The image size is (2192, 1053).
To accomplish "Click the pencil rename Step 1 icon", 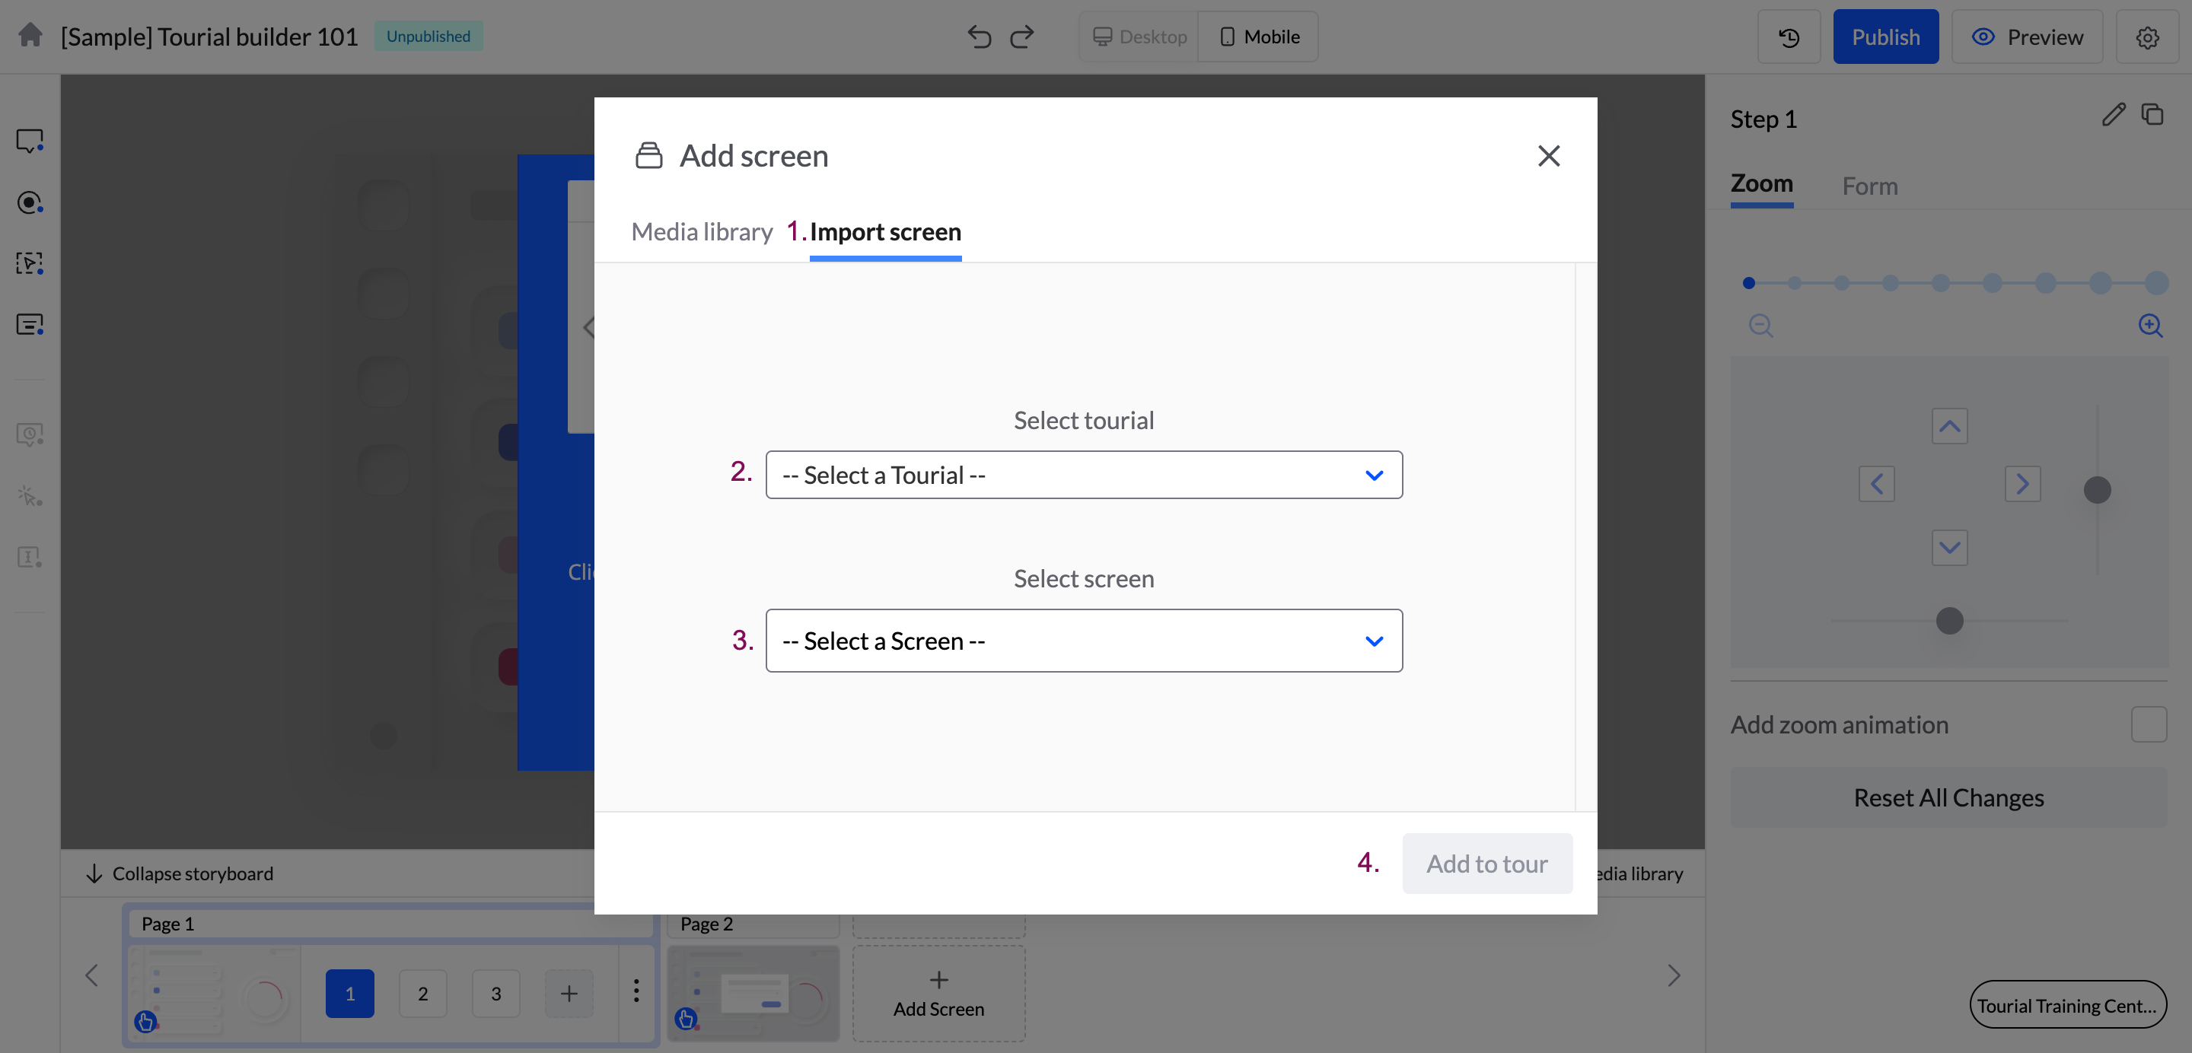I will [2114, 115].
